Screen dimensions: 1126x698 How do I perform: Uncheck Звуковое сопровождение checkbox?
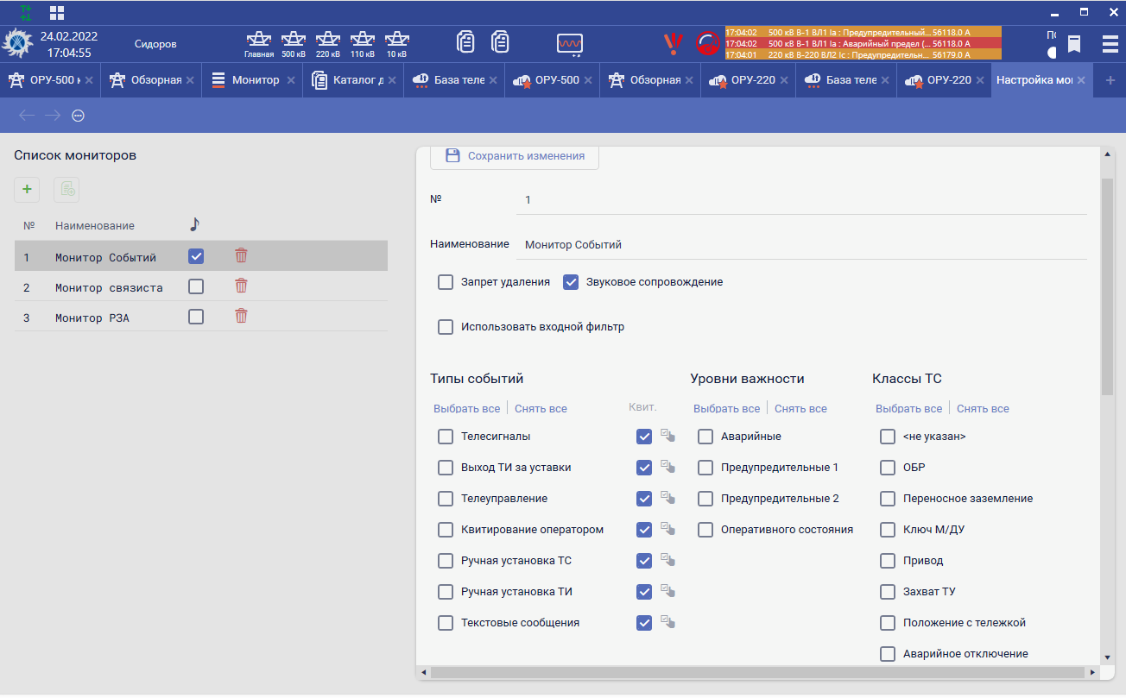(571, 282)
